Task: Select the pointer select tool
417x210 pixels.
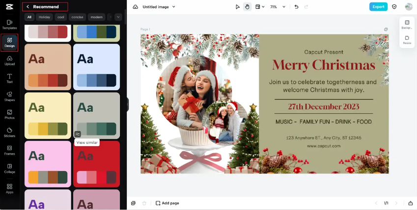Action: pos(238,7)
